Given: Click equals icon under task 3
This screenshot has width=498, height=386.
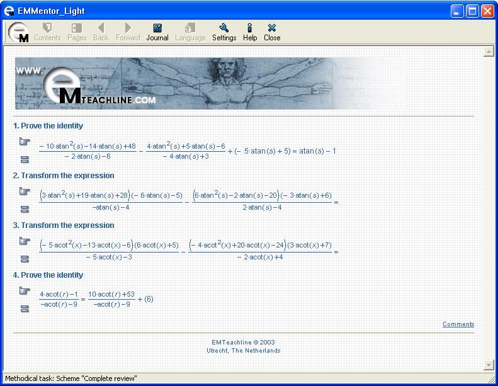Looking at the screenshot, I should tap(25, 259).
